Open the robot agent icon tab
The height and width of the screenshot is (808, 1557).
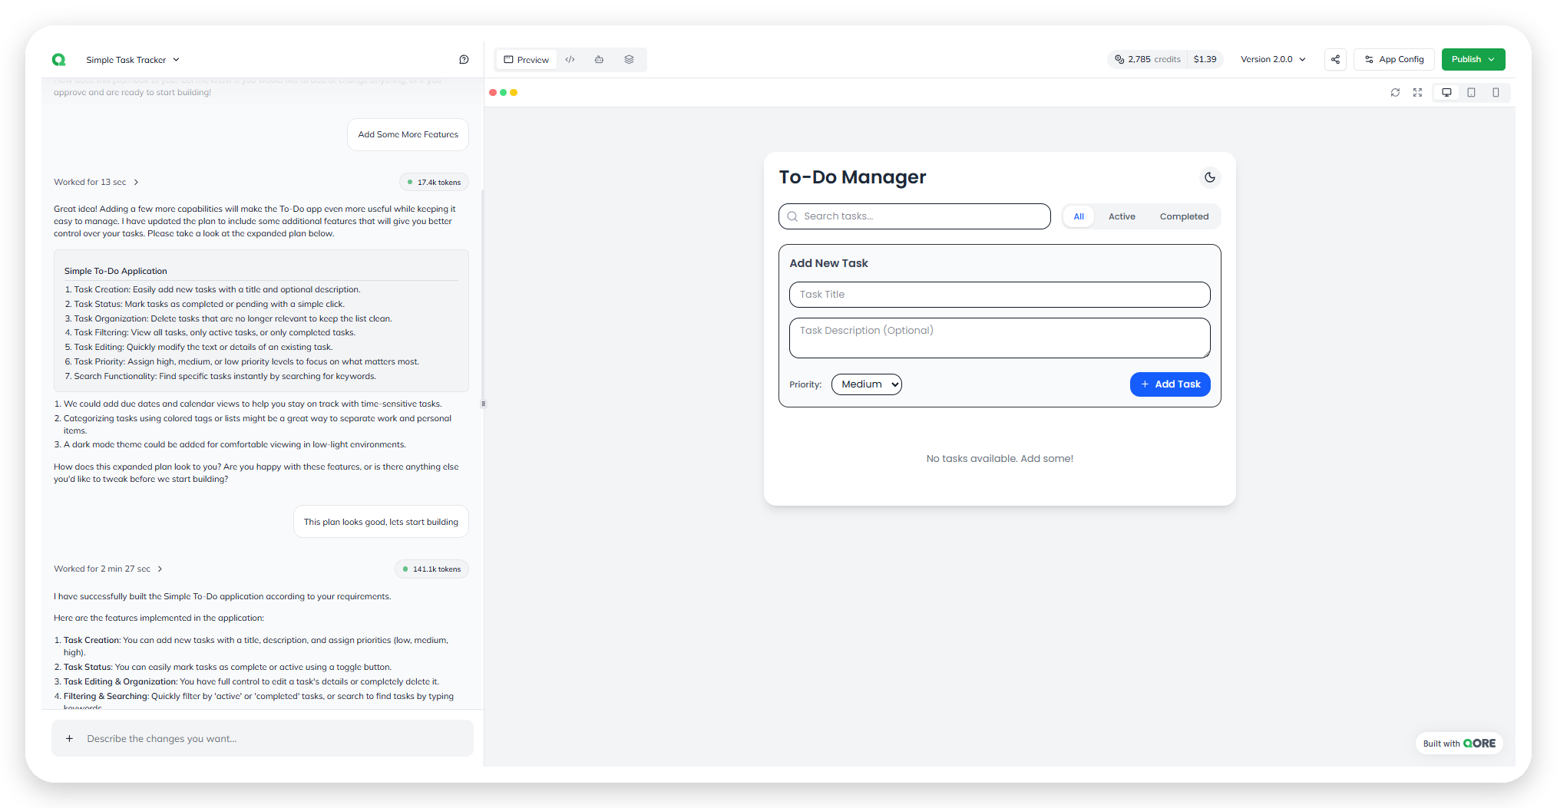pos(599,60)
